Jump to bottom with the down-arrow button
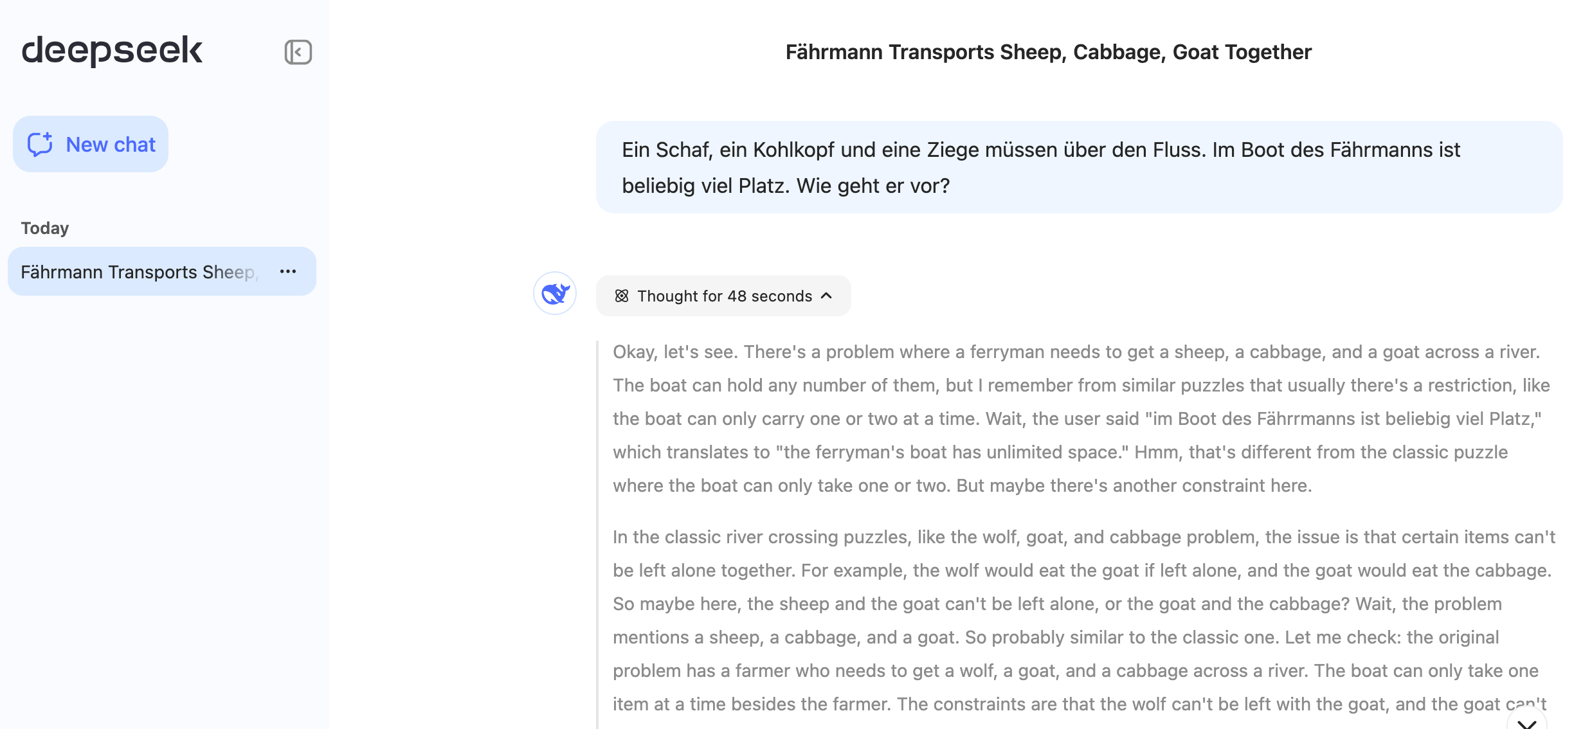This screenshot has height=729, width=1583. point(1526,720)
